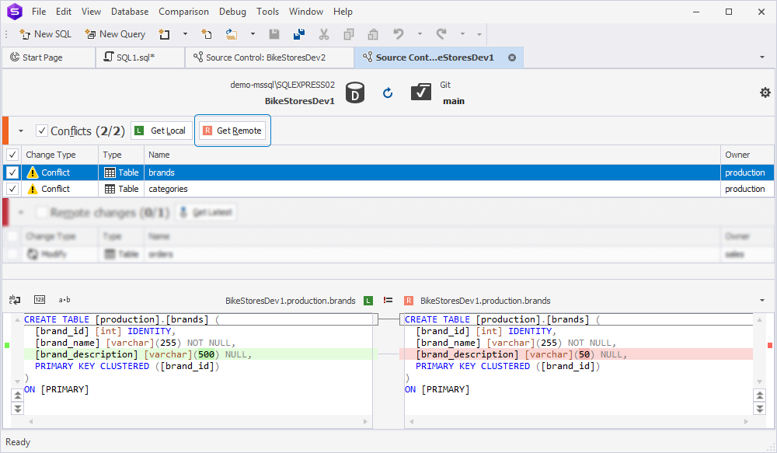
Task: Jump to previous difference in right pane
Action: coord(759,395)
